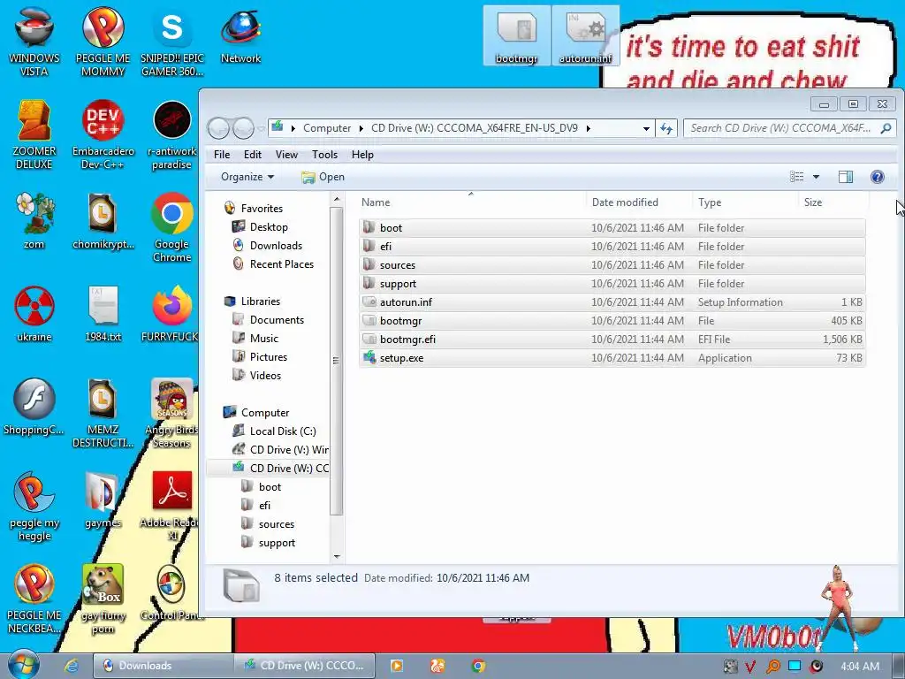This screenshot has height=679, width=905.
Task: Sort files by the Name column header
Action: pos(470,202)
